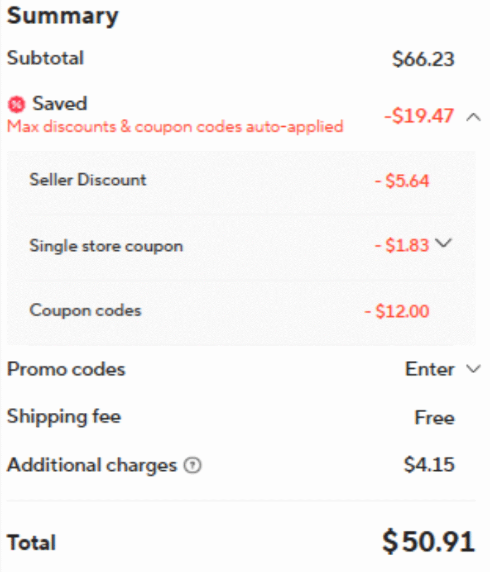Click the -$5.64 seller discount amount
Viewport: 490px width, 572px height.
pyautogui.click(x=402, y=181)
